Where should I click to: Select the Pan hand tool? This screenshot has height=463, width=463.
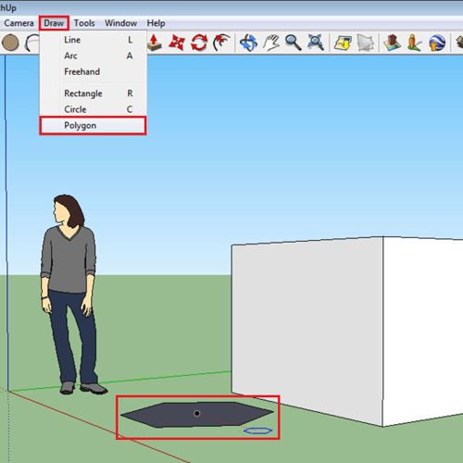coord(271,43)
